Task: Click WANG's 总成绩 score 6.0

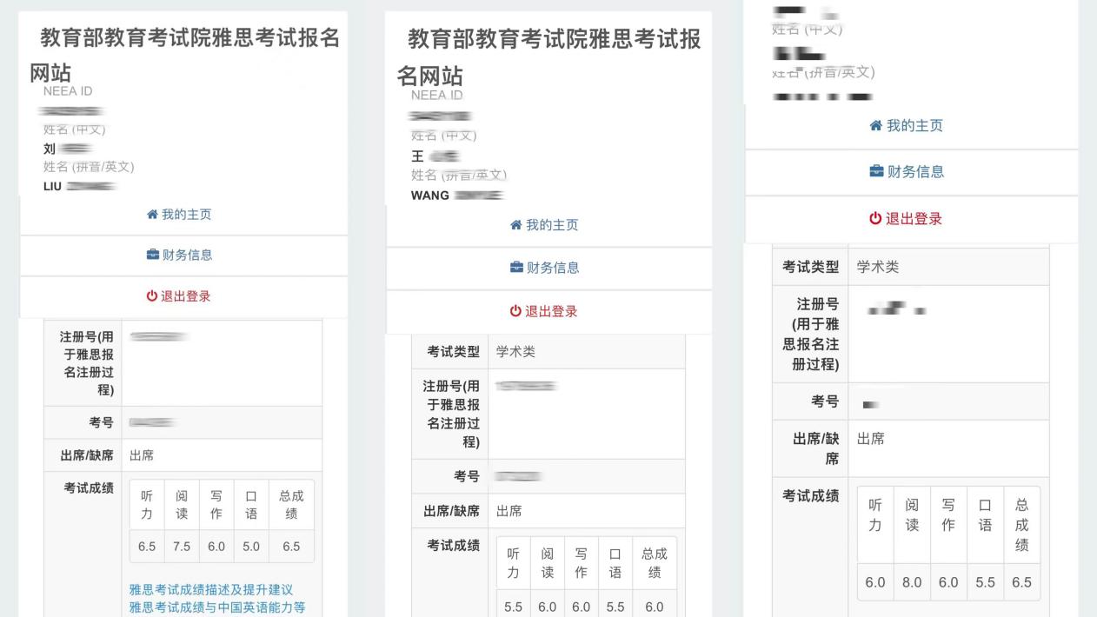Action: tap(654, 608)
